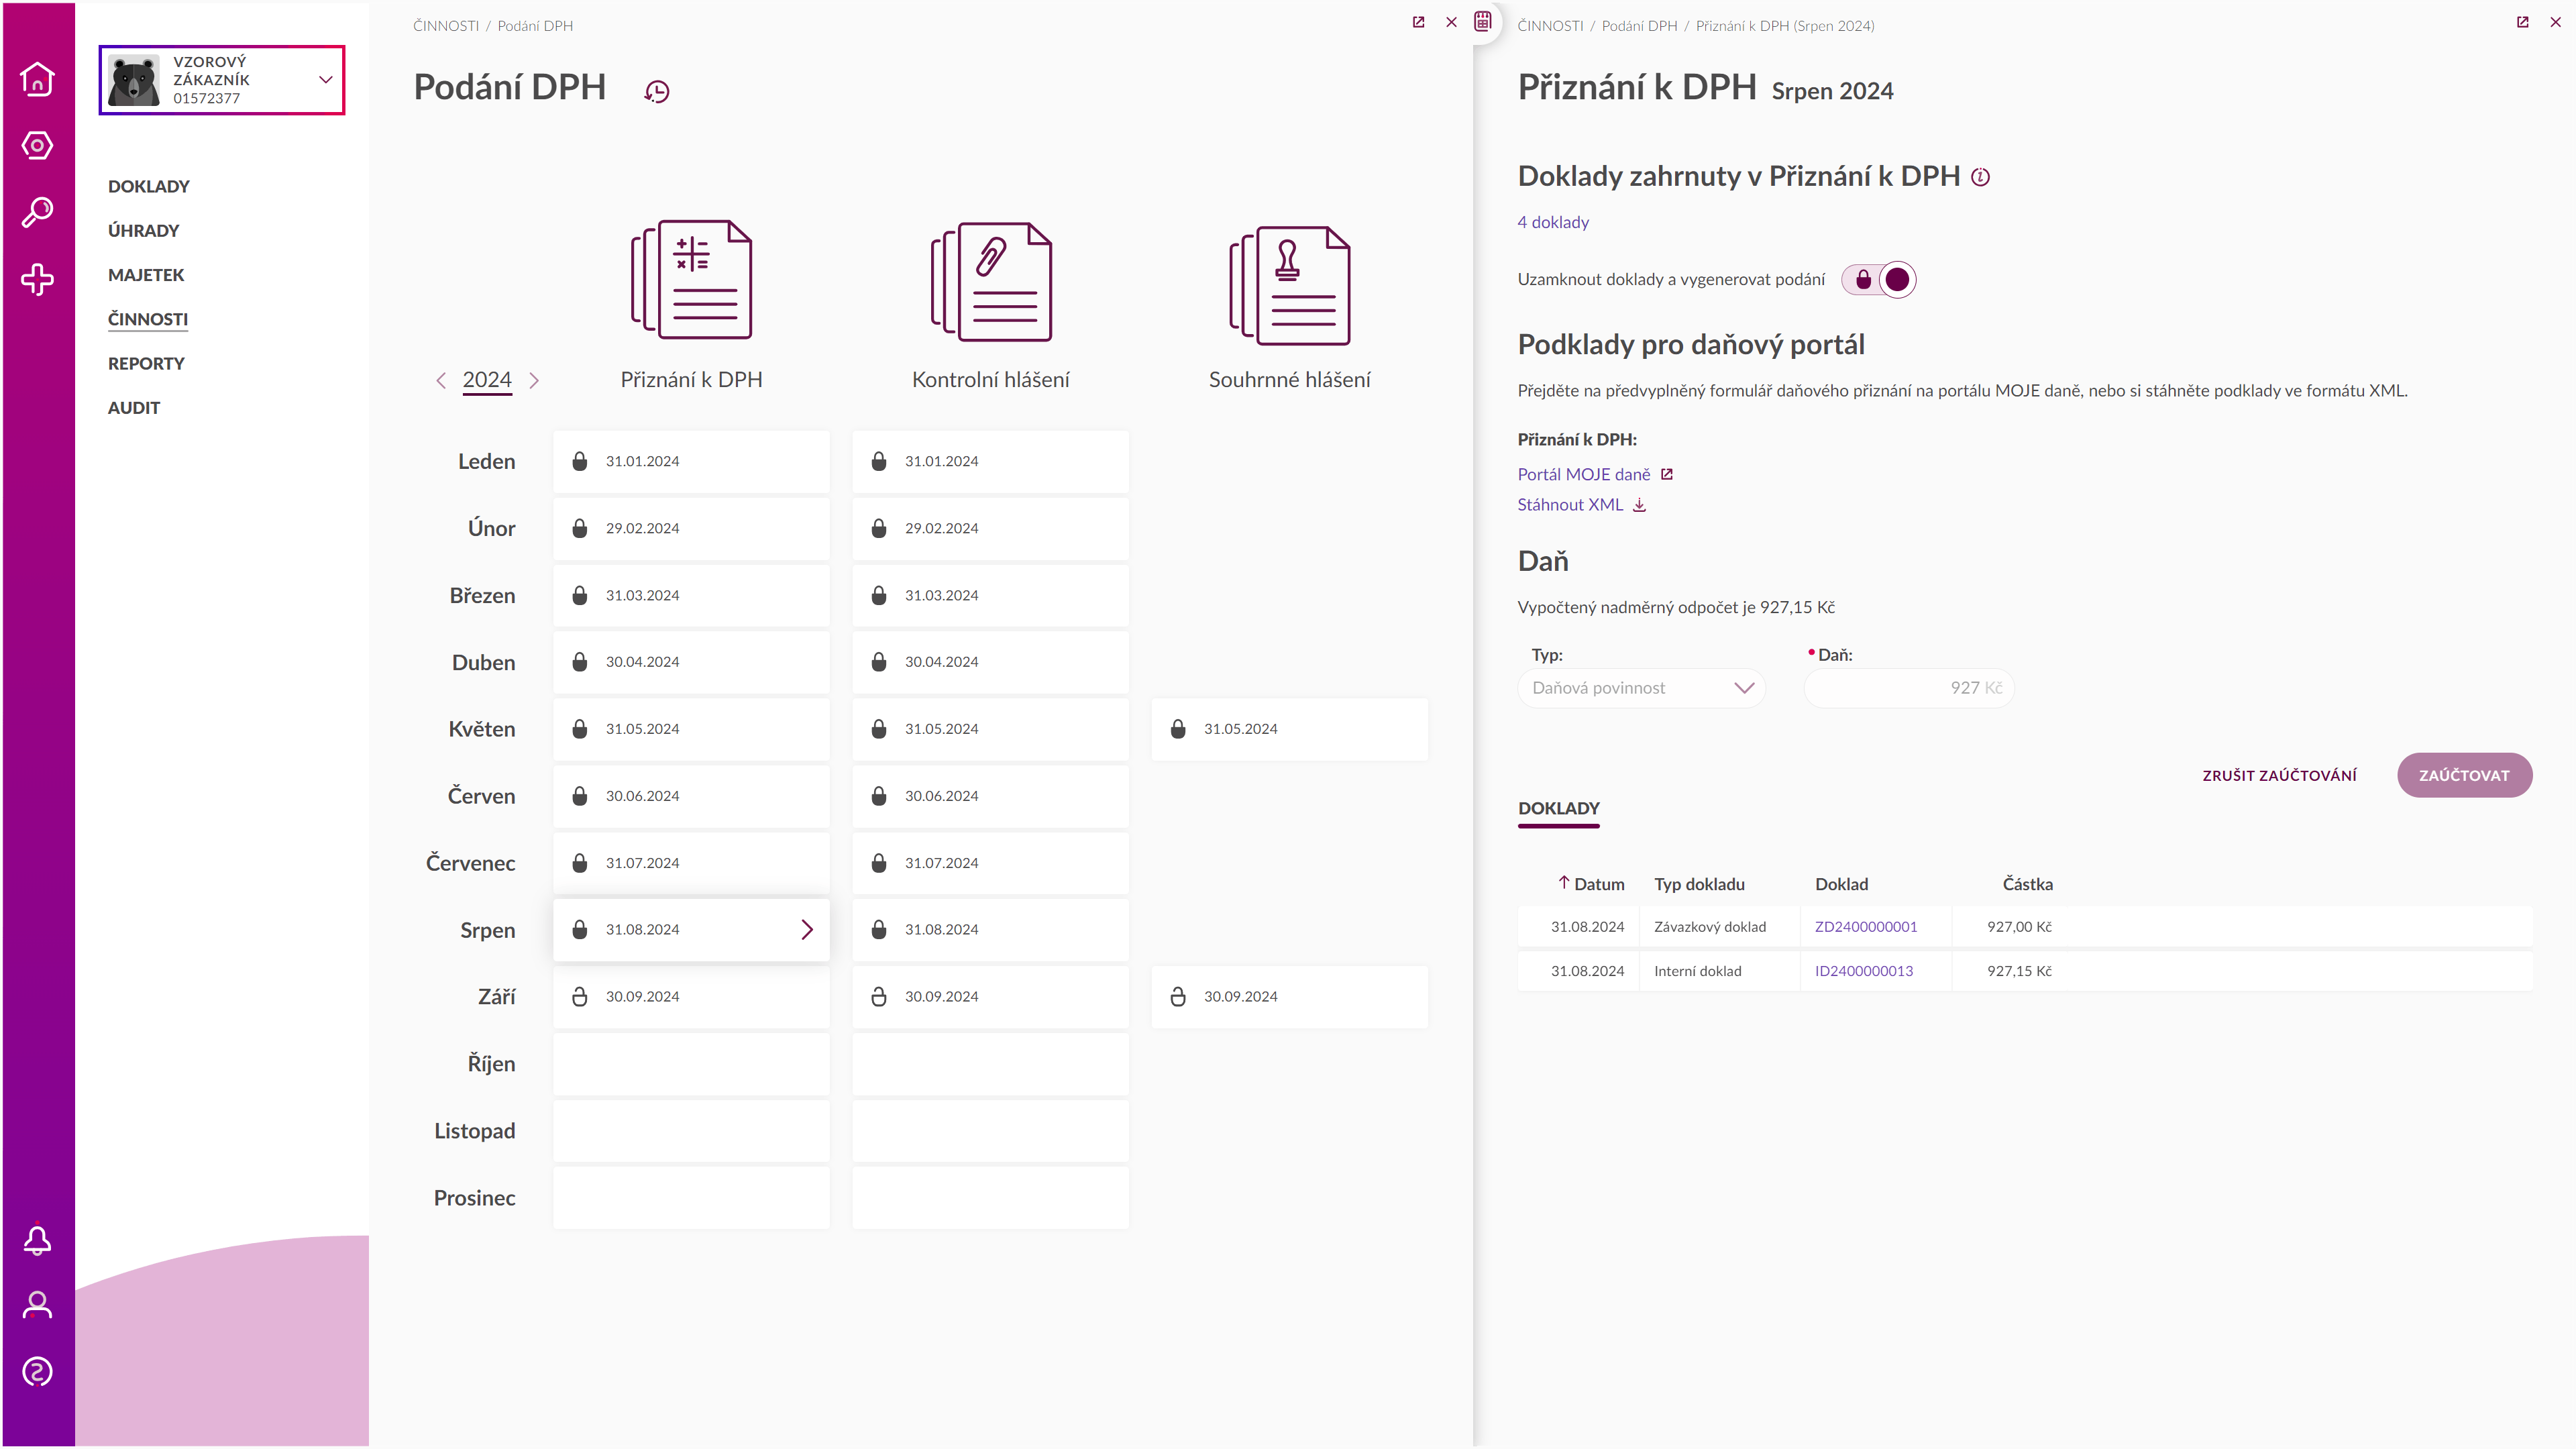
Task: Click the ZAÚČTOVAT button
Action: pos(2465,775)
